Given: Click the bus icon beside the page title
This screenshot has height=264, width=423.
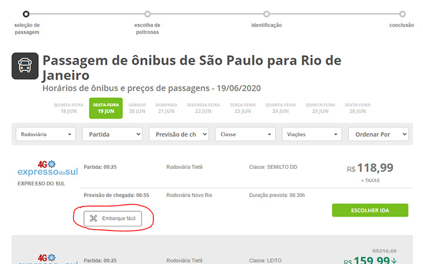Looking at the screenshot, I should click(x=25, y=67).
